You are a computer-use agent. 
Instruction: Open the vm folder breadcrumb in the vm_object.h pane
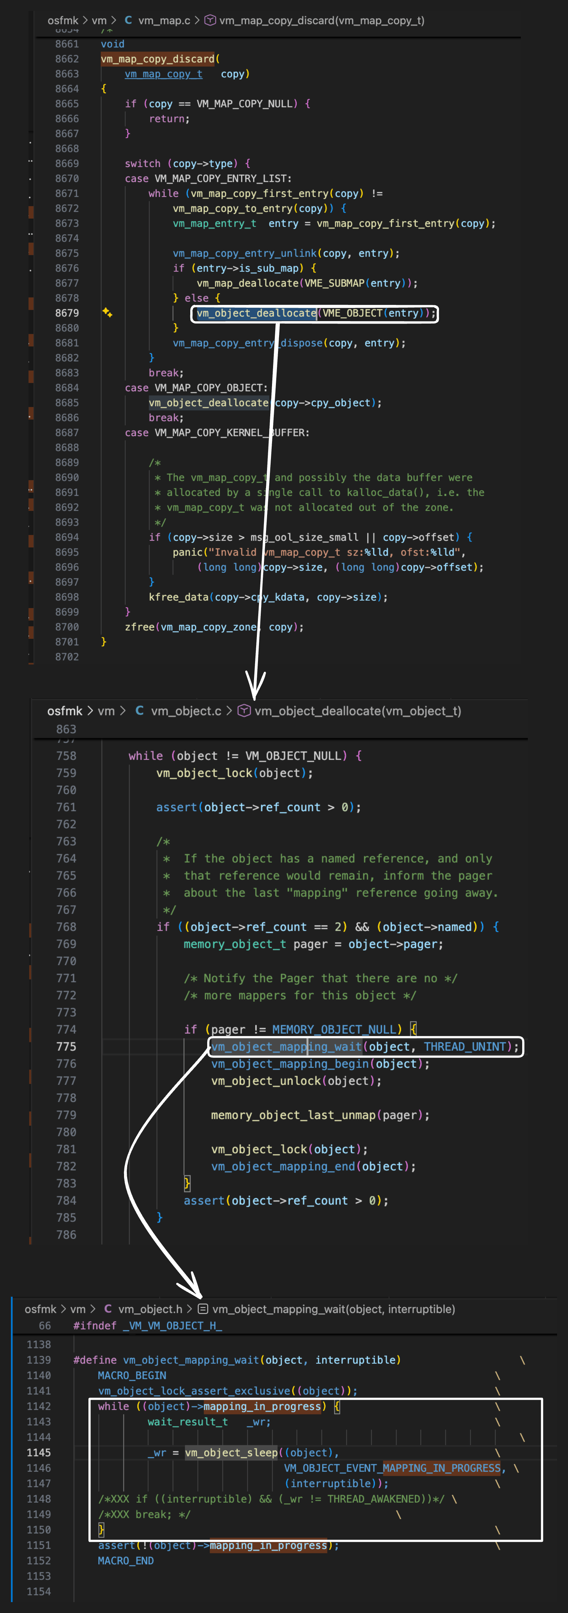pyautogui.click(x=78, y=1309)
